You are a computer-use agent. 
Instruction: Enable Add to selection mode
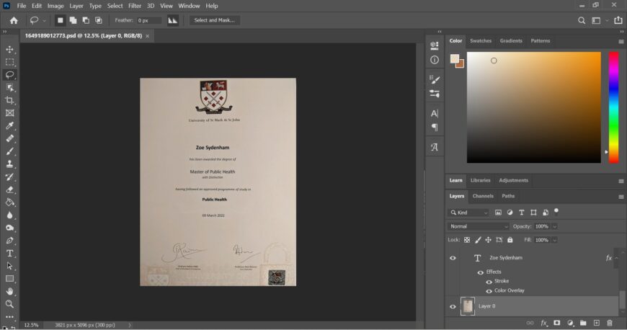point(73,20)
